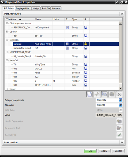Click the save icon in the db1 row
The height and width of the screenshot is (157, 128).
(x=86, y=36)
